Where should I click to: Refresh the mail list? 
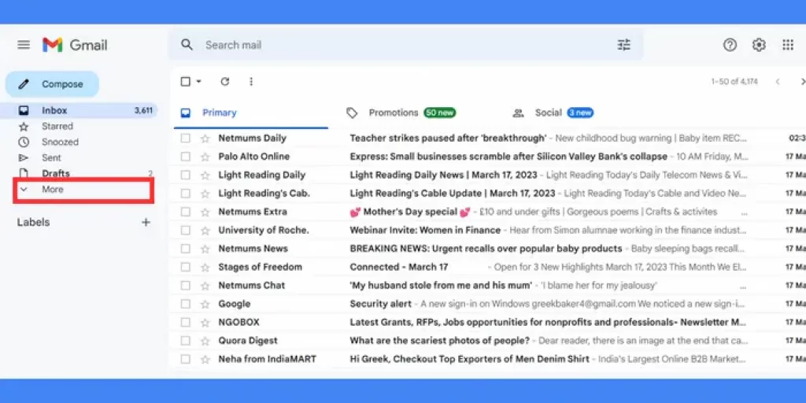[x=224, y=81]
